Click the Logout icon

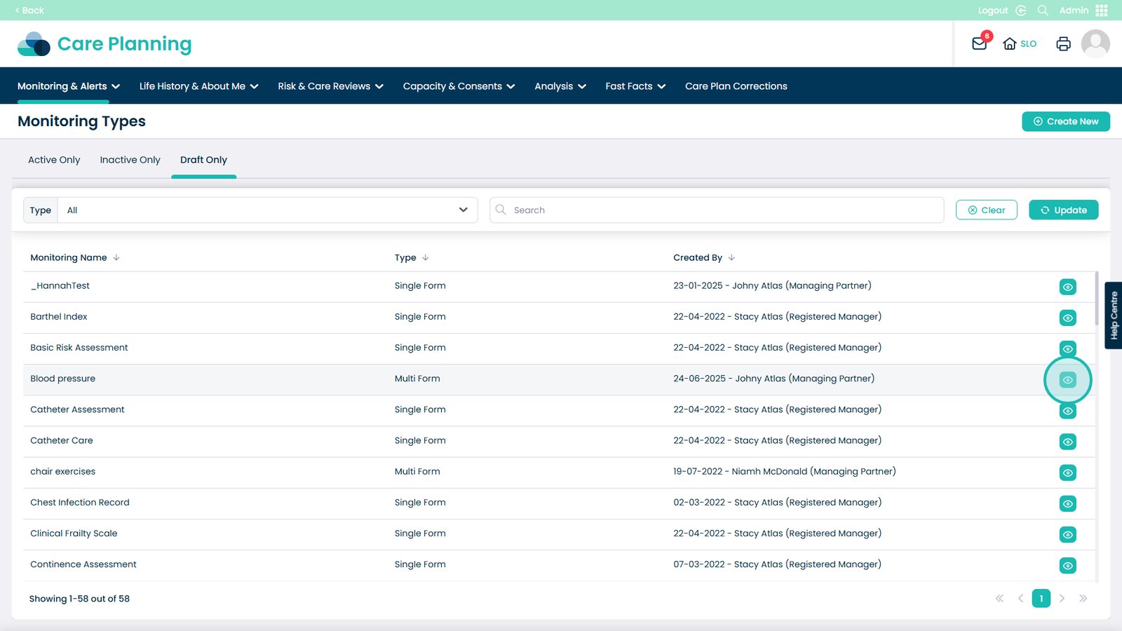[x=1021, y=11]
